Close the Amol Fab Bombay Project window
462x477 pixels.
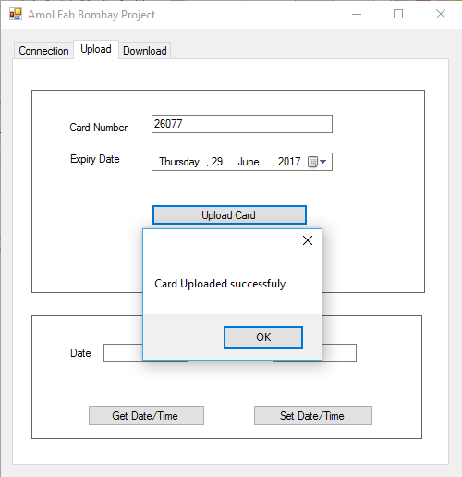441,14
